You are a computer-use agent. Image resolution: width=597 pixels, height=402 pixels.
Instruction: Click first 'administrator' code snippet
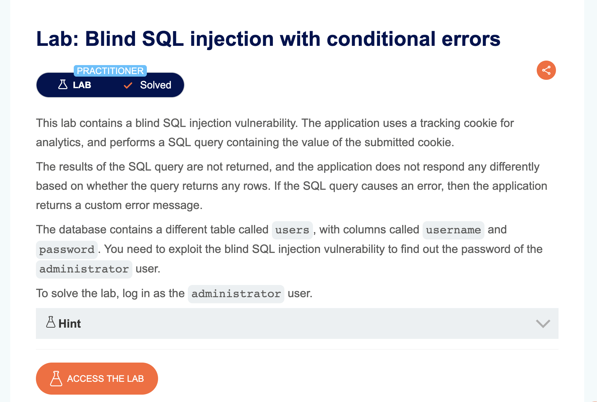coord(84,269)
